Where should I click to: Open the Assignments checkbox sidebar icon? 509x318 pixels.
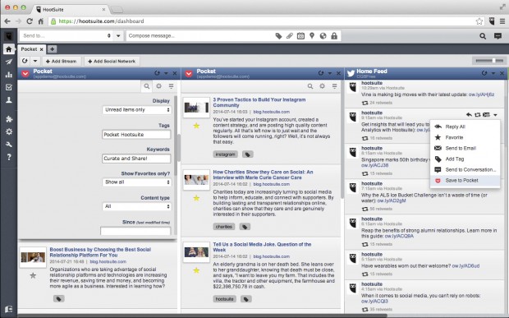[x=9, y=87]
